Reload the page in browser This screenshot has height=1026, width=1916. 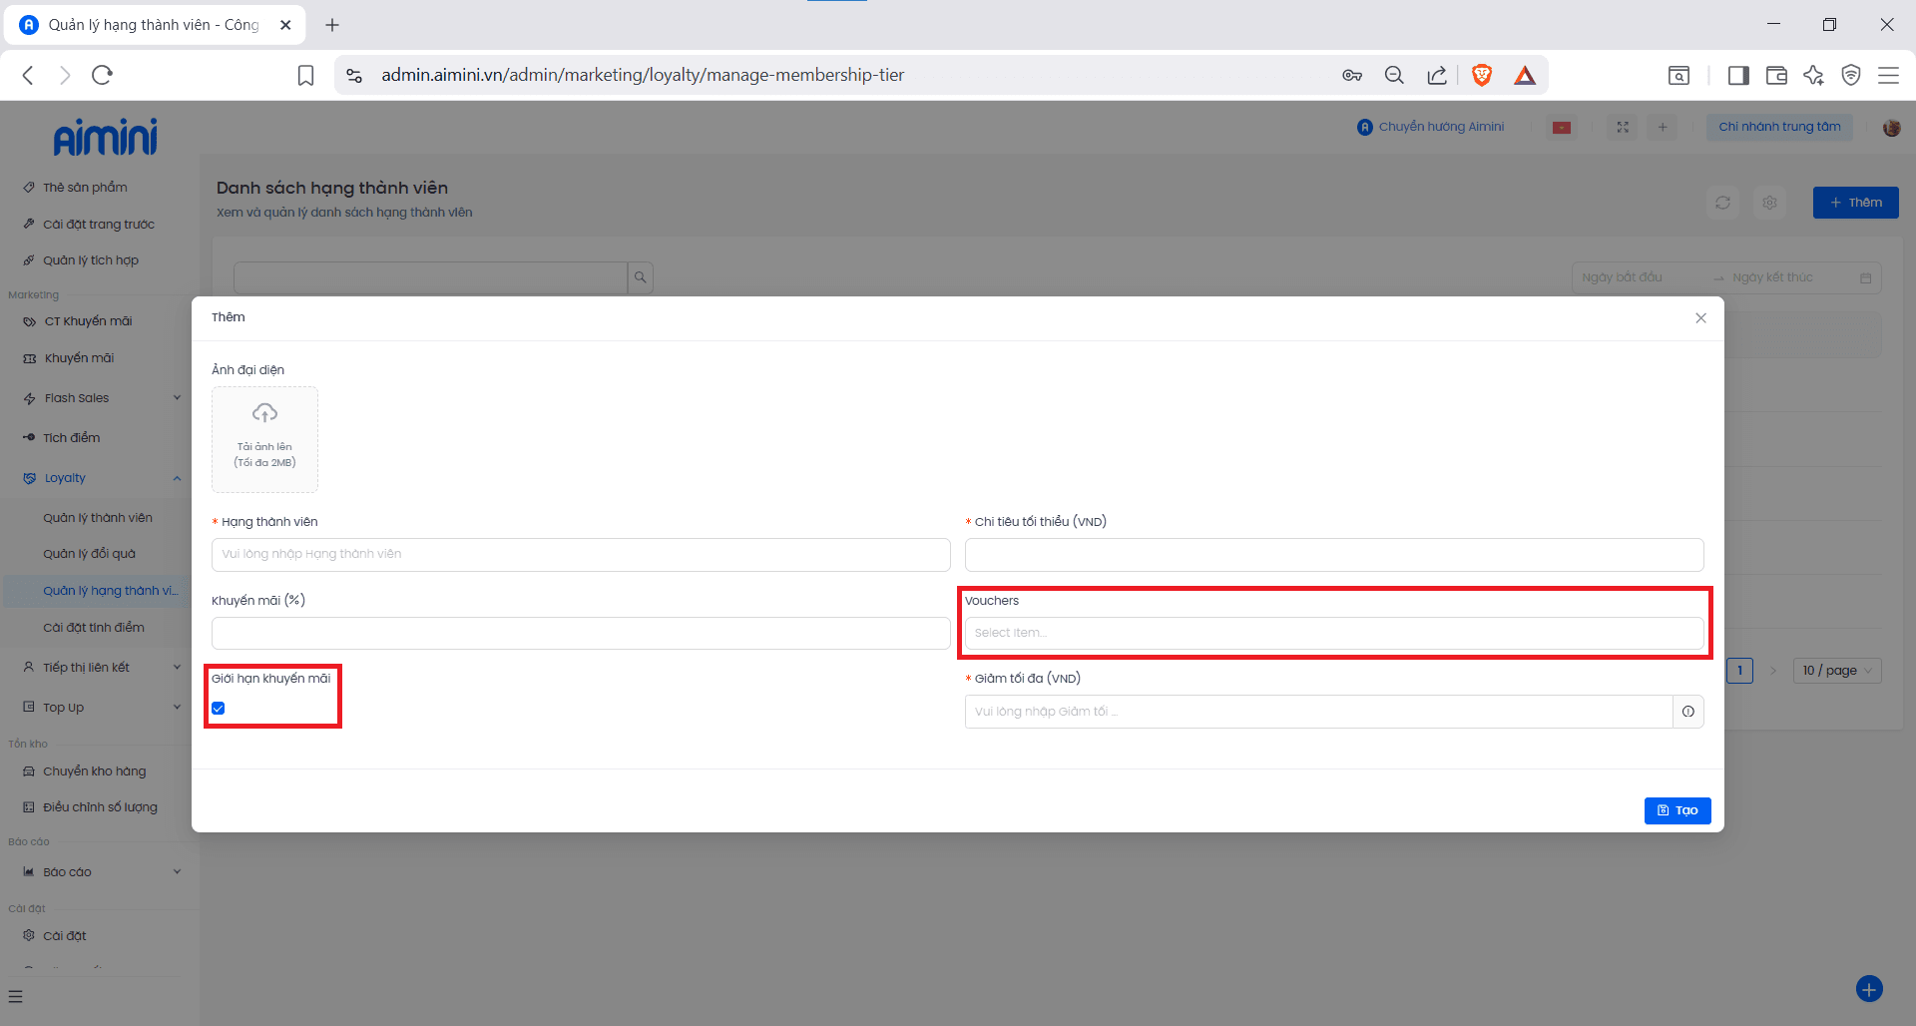[102, 75]
